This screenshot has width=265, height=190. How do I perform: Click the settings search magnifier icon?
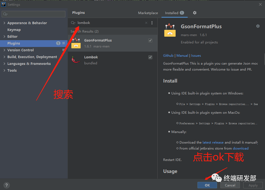coord(5,14)
